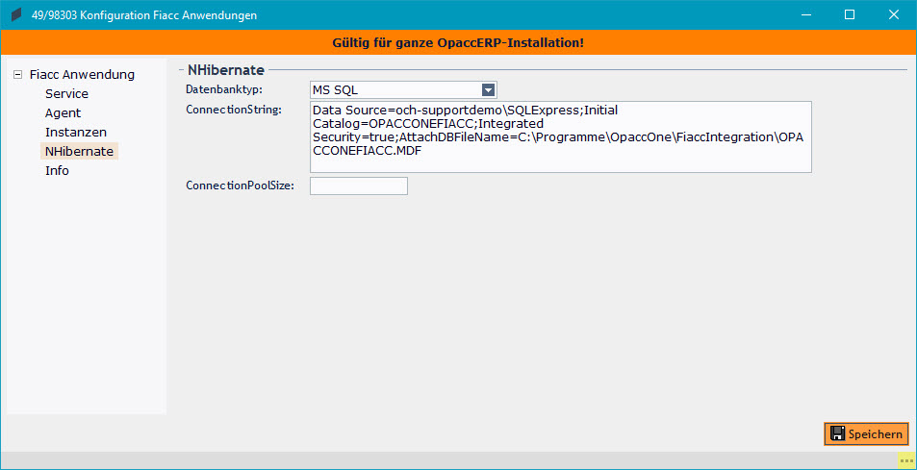Open the Instanzen tree entry
917x470 pixels.
coord(75,133)
